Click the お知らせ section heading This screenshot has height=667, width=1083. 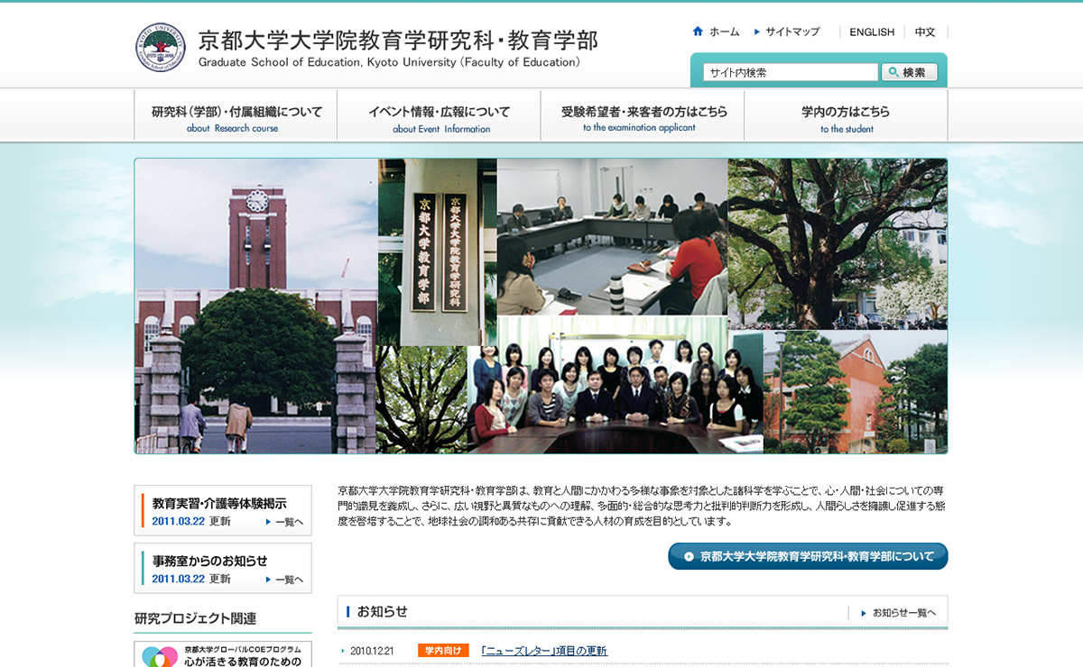coord(383,611)
